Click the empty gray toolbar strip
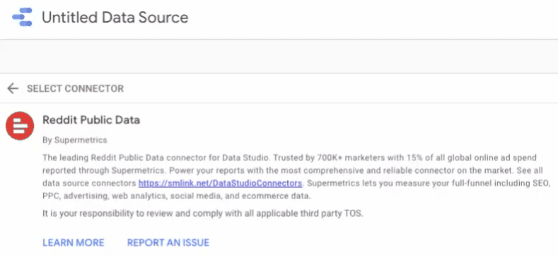 point(279,56)
